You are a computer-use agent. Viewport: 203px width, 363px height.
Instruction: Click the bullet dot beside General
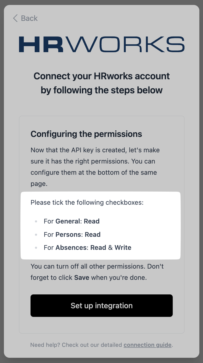pos(36,221)
